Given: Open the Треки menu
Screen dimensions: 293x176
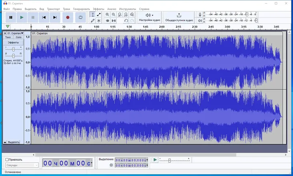Looking at the screenshot, I should tap(66, 9).
